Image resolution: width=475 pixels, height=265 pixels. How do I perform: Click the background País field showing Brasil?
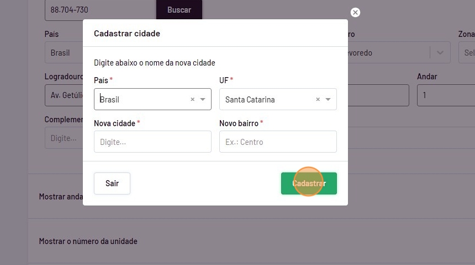63,53
